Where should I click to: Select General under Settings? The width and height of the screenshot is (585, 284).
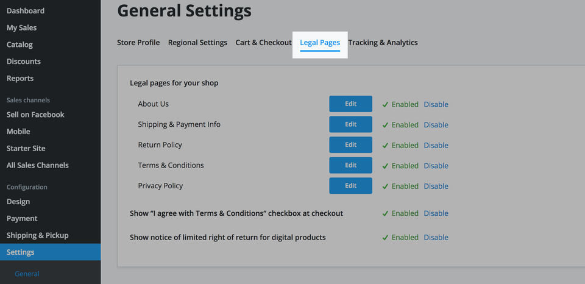27,274
